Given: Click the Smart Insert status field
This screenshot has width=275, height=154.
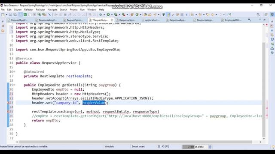Looking at the screenshot, I should tap(138, 146).
